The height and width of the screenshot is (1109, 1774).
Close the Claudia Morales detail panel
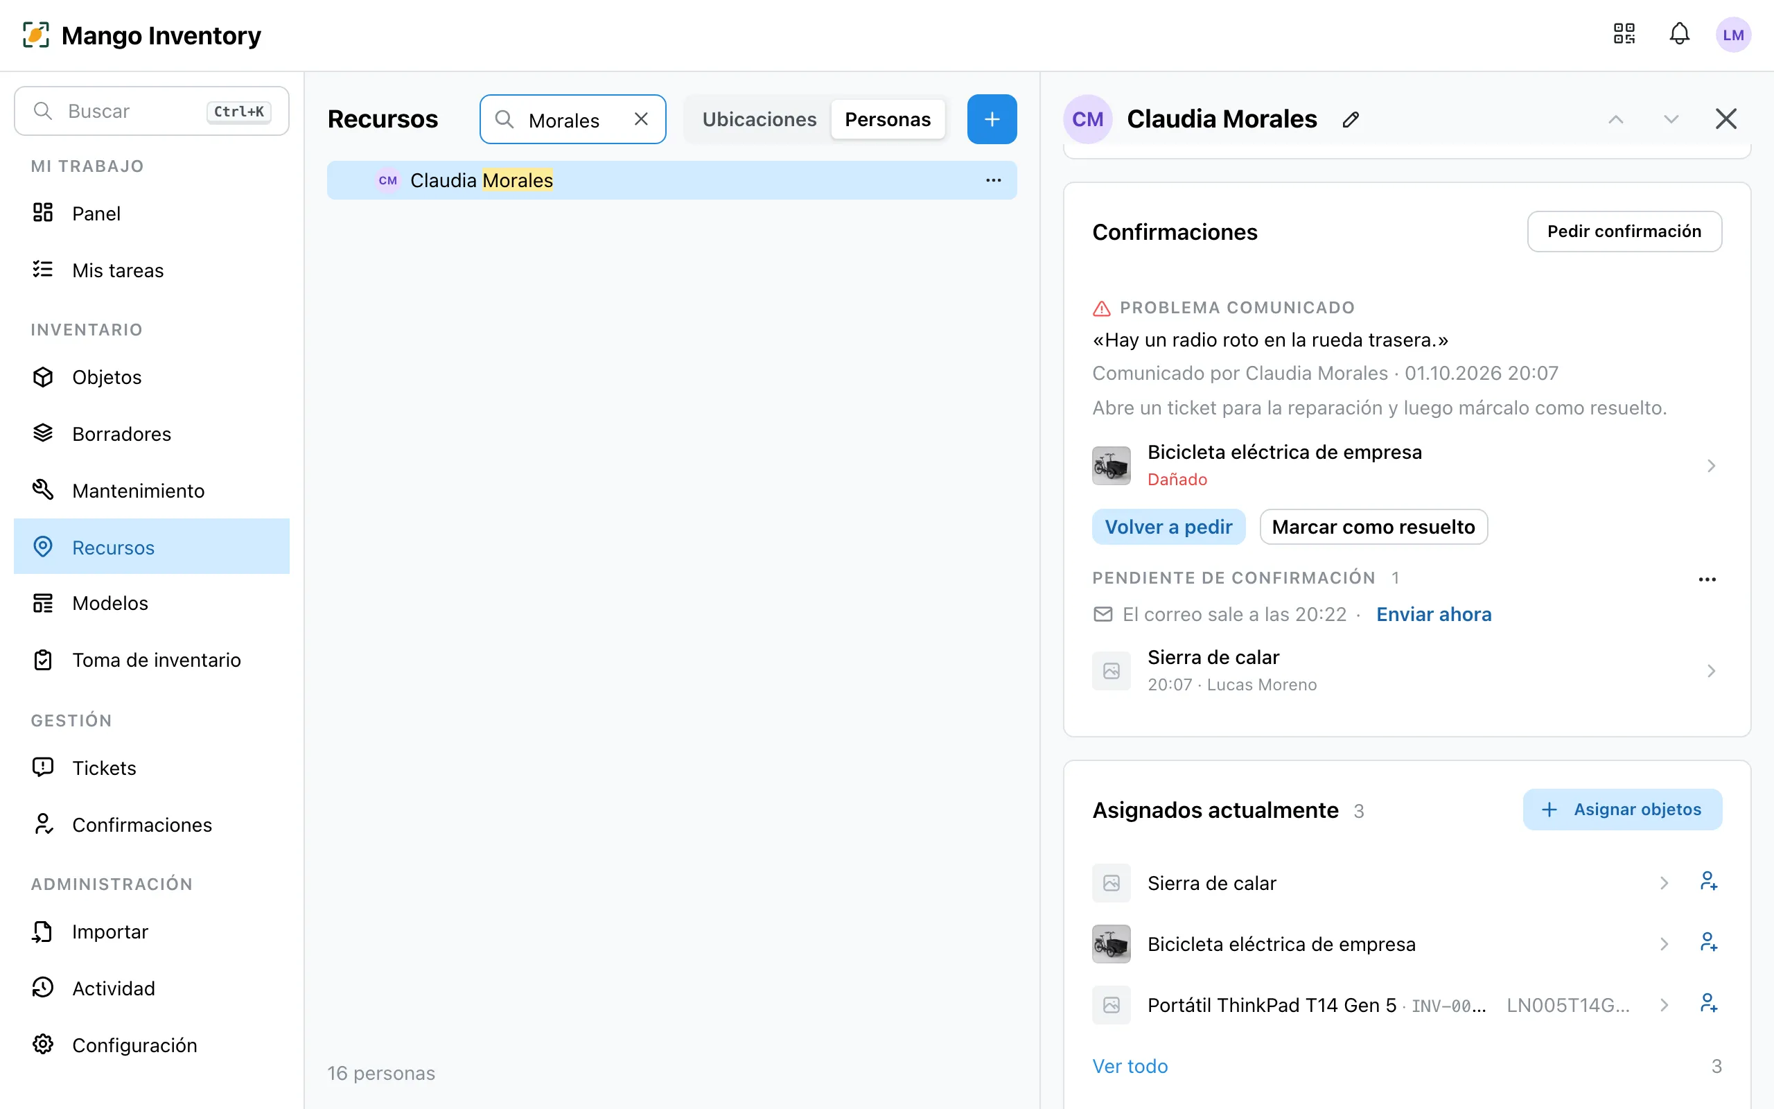1725,119
